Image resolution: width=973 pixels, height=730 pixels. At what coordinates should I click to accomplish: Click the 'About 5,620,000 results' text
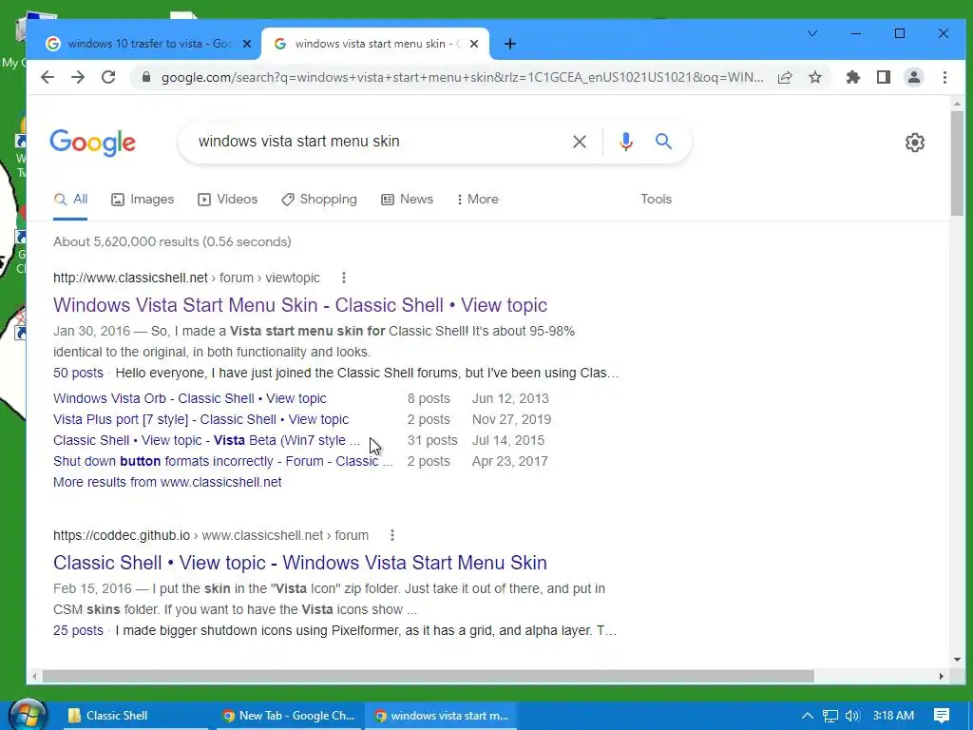pos(172,242)
